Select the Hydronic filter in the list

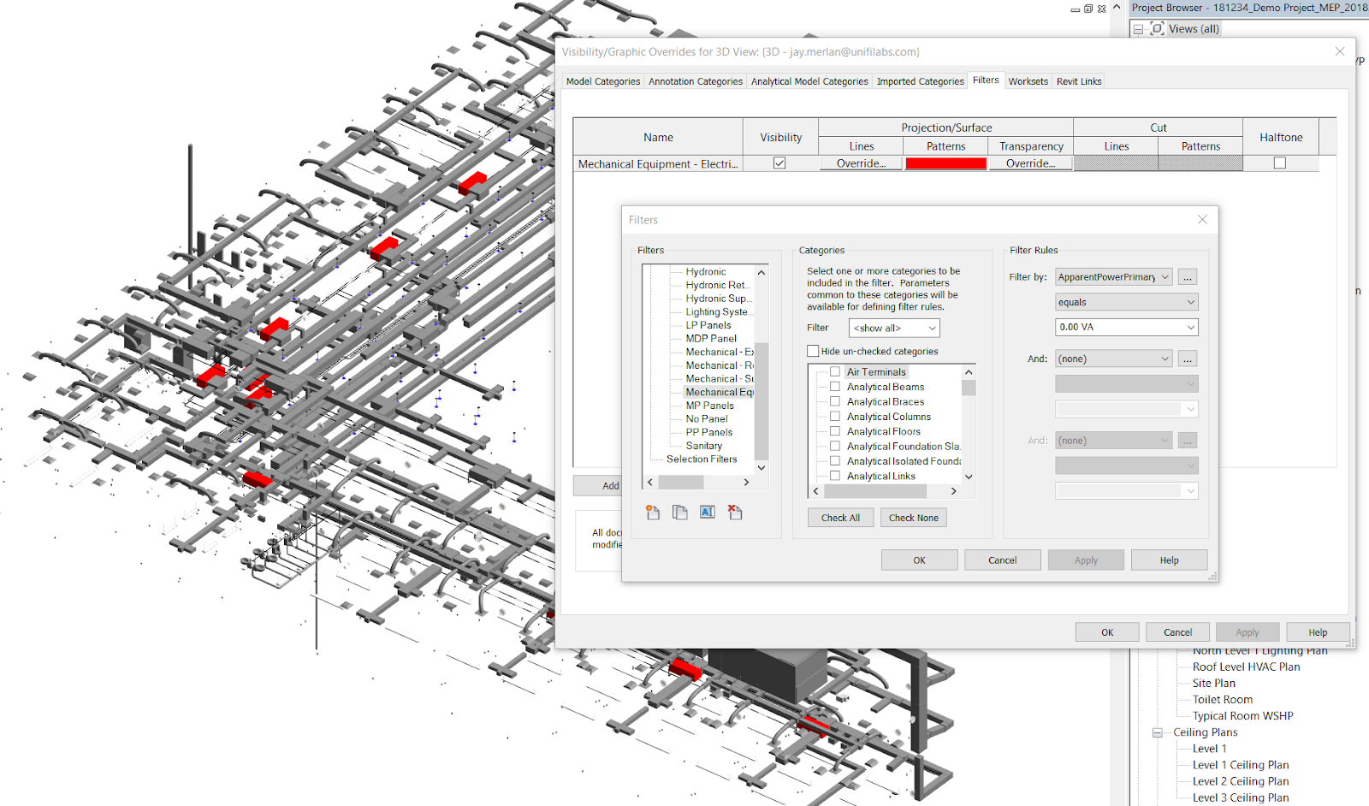[706, 272]
